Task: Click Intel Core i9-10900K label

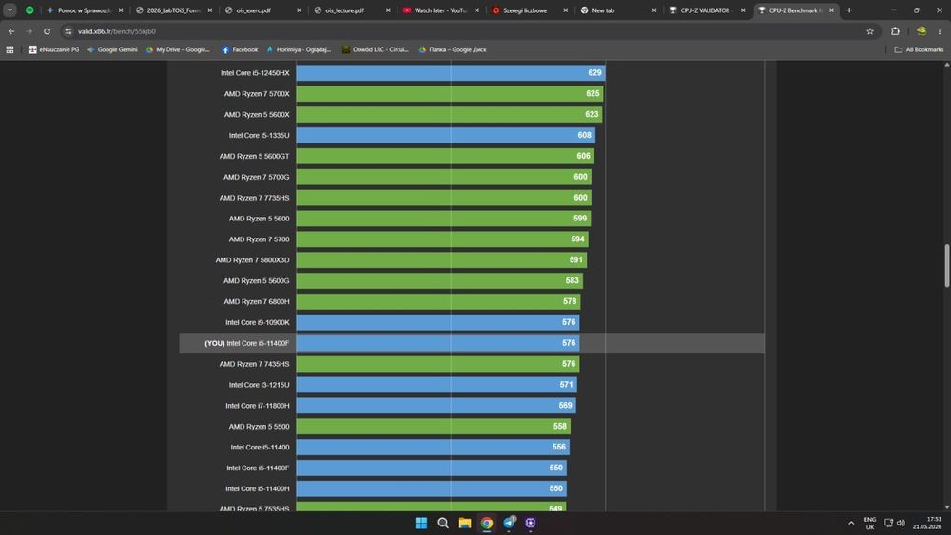Action: 257,322
